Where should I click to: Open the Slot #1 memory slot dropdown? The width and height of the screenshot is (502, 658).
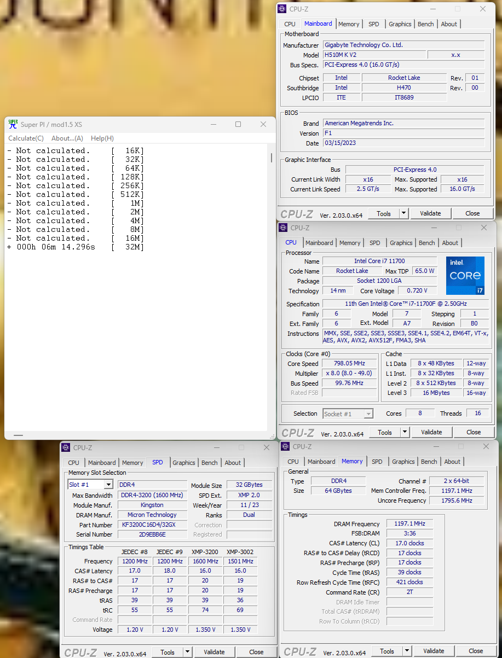[x=108, y=485]
